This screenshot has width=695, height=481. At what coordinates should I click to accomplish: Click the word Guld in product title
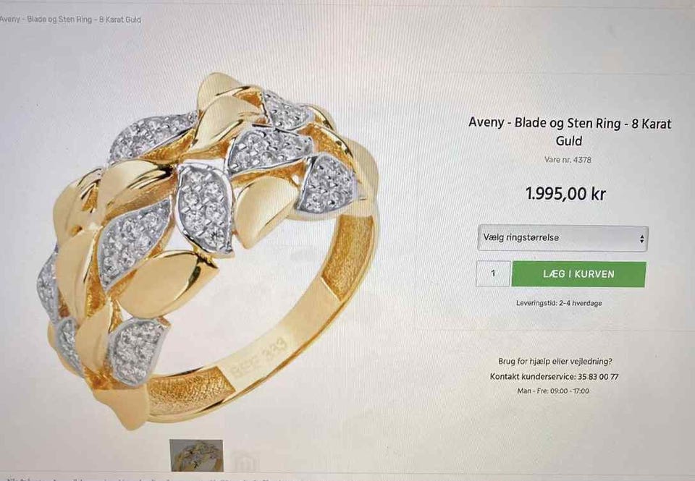click(x=569, y=141)
